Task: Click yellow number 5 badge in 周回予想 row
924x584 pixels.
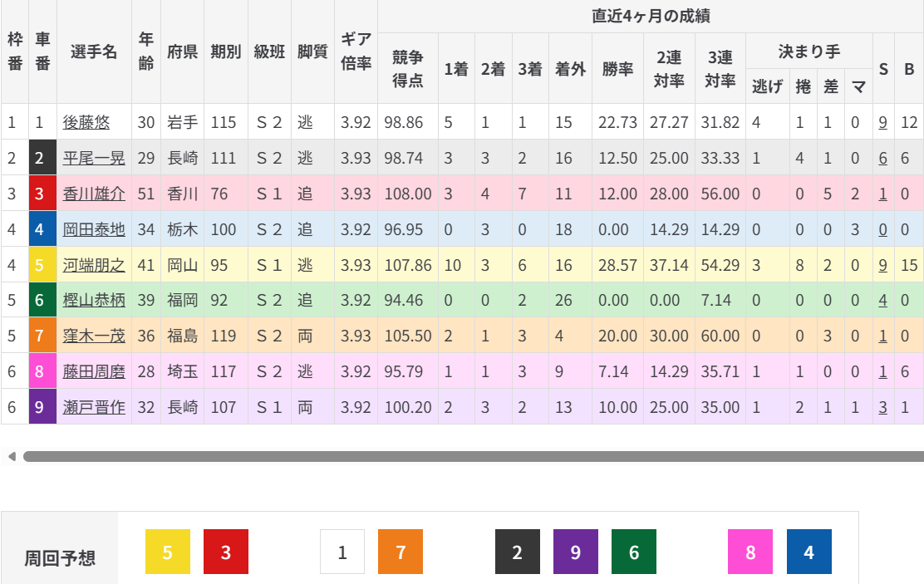Action: pos(168,552)
